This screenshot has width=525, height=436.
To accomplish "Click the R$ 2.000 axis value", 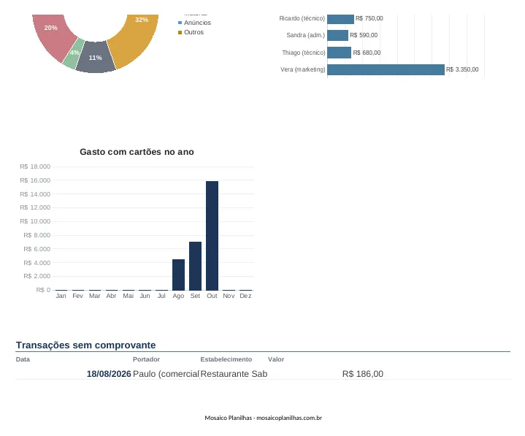I will [x=37, y=276].
